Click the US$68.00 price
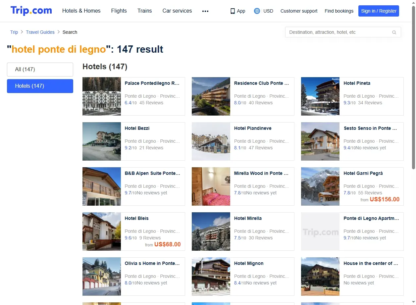Screen dimensions: 416x305 click(168, 245)
